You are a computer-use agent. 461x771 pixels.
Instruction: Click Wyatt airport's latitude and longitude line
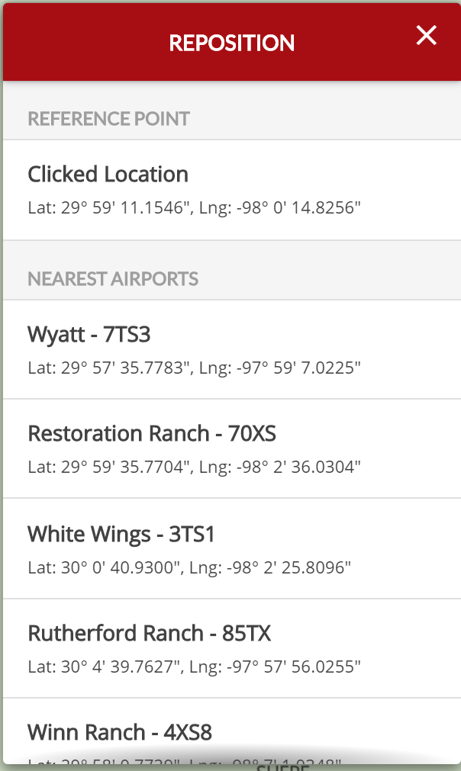[x=195, y=368]
